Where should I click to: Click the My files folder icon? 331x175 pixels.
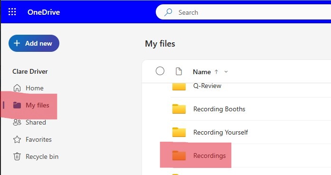pyautogui.click(x=17, y=105)
